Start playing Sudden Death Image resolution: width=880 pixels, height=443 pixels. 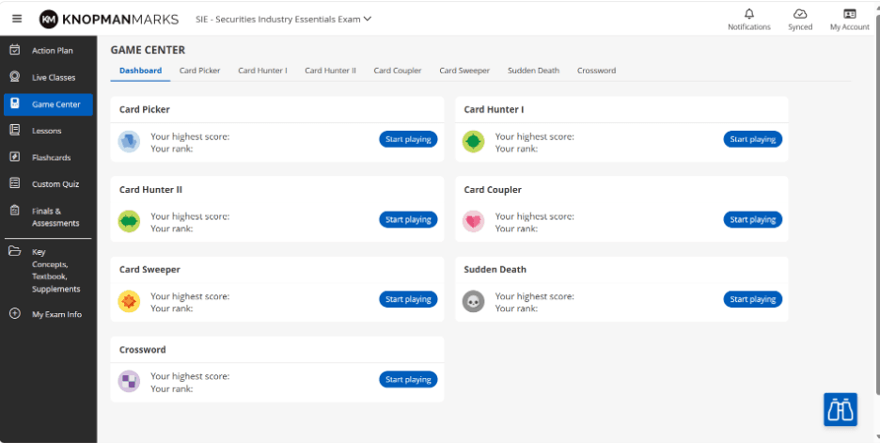tap(752, 299)
